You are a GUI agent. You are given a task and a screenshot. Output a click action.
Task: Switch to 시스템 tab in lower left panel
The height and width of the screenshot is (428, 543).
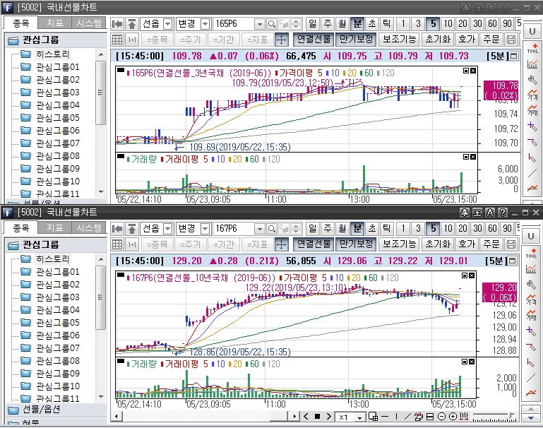(89, 228)
